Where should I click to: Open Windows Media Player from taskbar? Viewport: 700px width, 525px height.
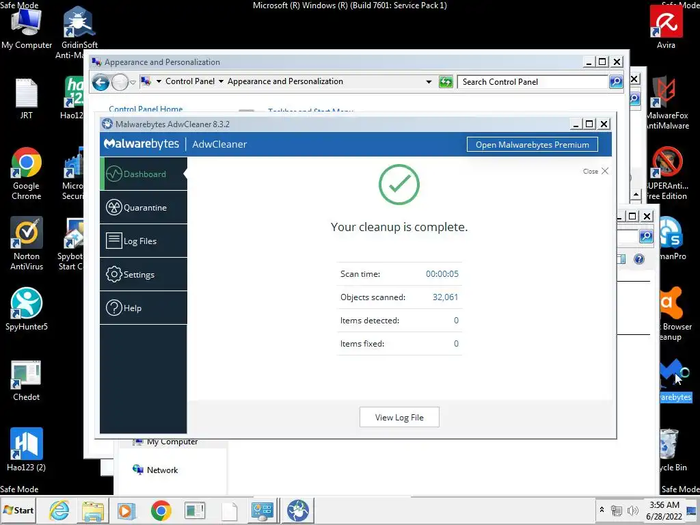(126, 510)
